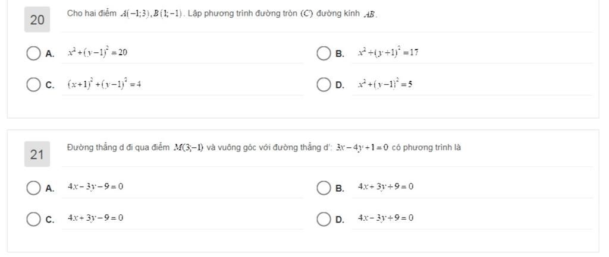Screen dimensions: 609x257
Task: Click the question text about circle with diameter AB
Action: click(x=222, y=14)
